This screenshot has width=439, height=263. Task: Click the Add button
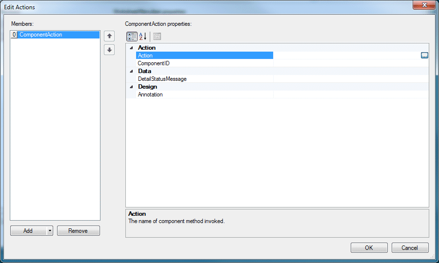coord(28,231)
